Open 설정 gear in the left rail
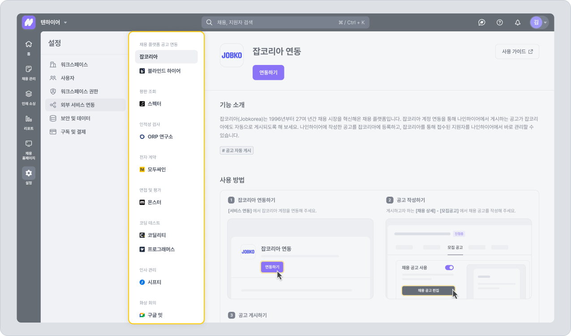The width and height of the screenshot is (571, 336). [x=29, y=176]
